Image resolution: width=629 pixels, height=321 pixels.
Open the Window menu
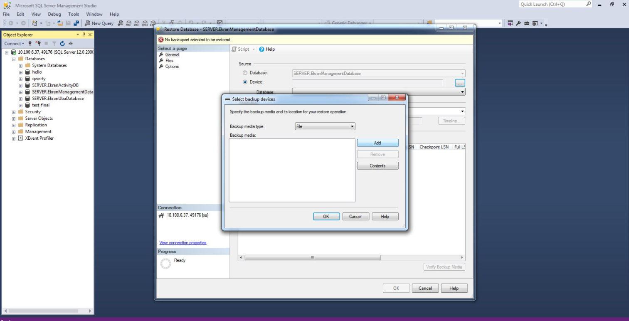(x=94, y=14)
